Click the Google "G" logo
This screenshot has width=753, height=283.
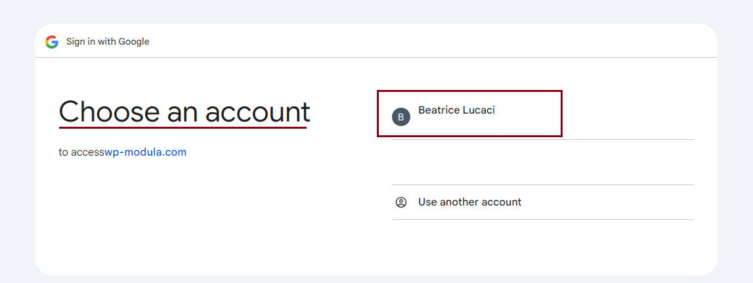coord(52,42)
